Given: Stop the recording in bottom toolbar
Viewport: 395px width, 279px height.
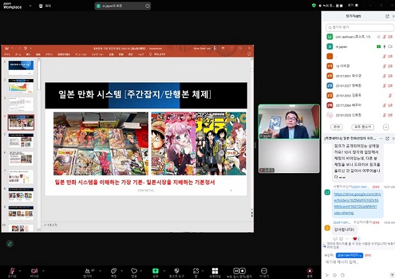Looking at the screenshot, I should (242, 271).
